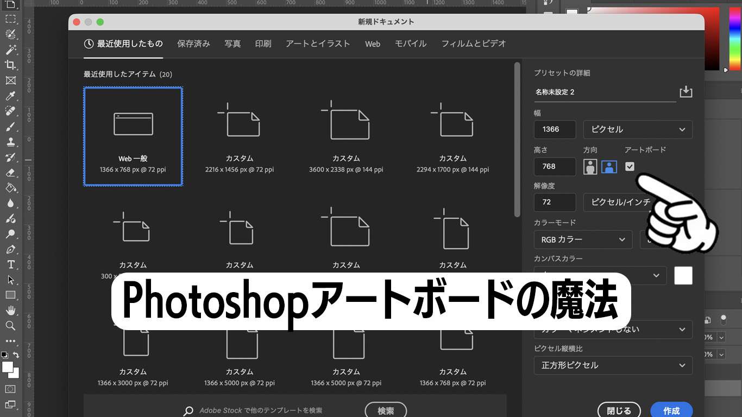Image resolution: width=742 pixels, height=417 pixels.
Task: Select the Paint Bucket tool
Action: click(10, 188)
